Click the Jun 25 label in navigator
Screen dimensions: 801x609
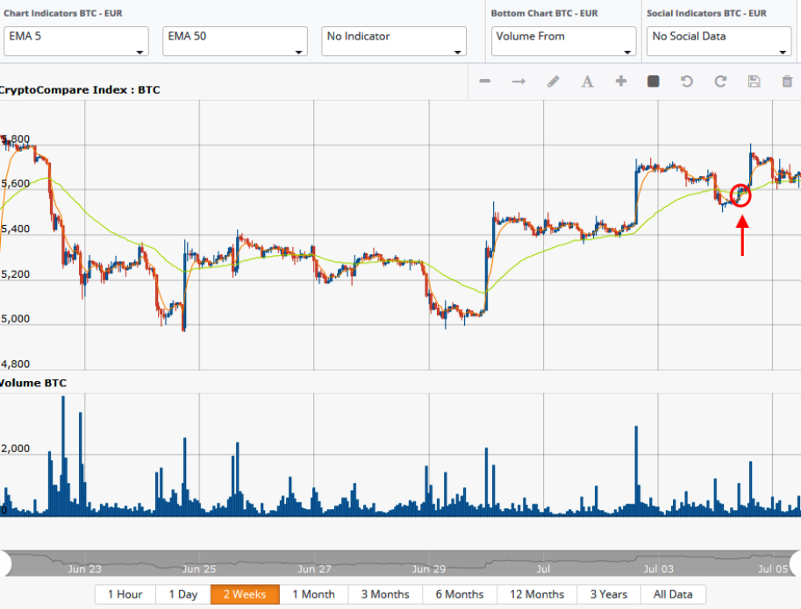click(199, 569)
